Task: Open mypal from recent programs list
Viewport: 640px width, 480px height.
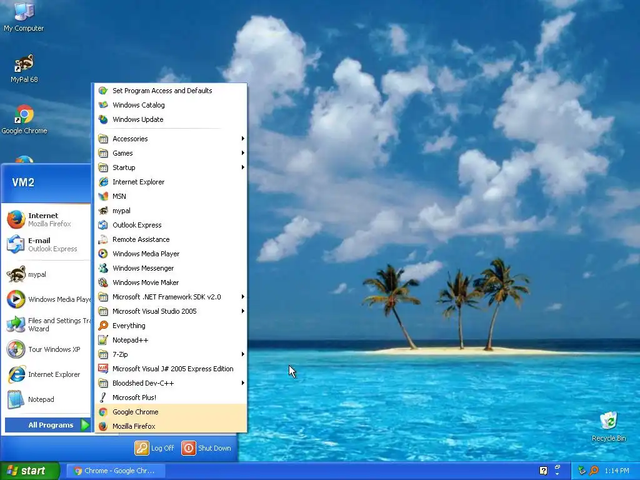Action: point(47,274)
